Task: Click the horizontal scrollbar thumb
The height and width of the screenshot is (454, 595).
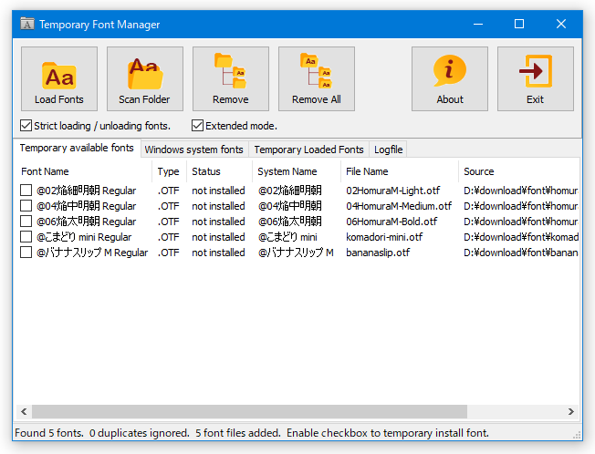Action: point(249,411)
